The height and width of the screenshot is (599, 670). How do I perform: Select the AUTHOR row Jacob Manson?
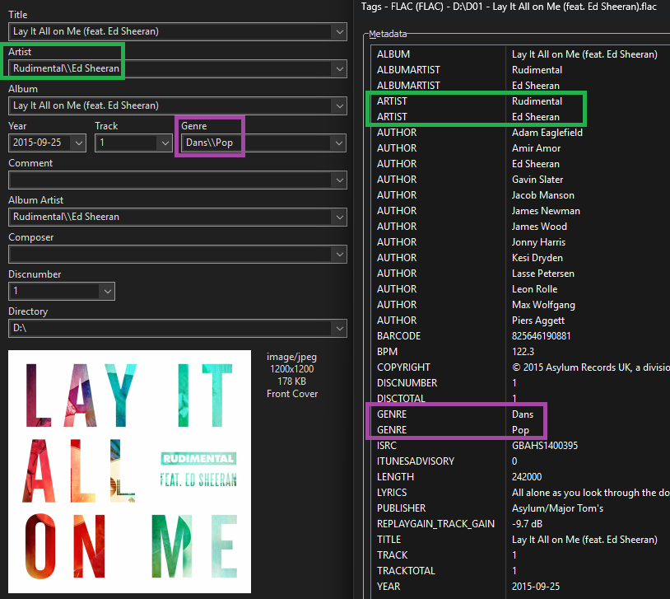[520, 195]
